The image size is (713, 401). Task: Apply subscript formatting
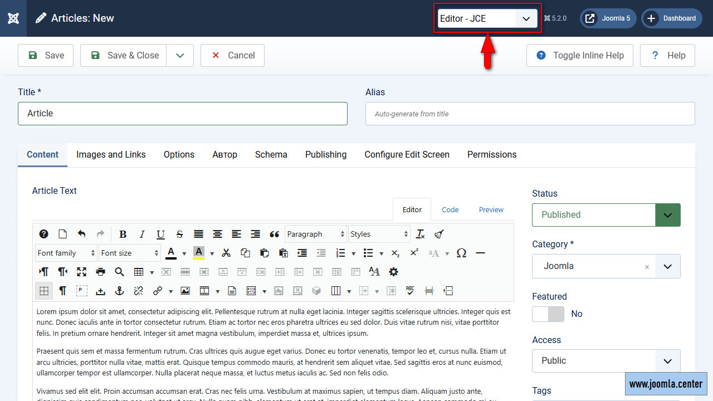click(x=395, y=253)
